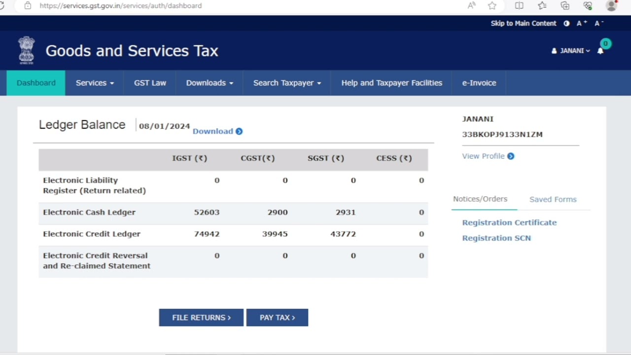Click the CGST cash value 2900
This screenshot has width=631, height=355.
tap(278, 213)
